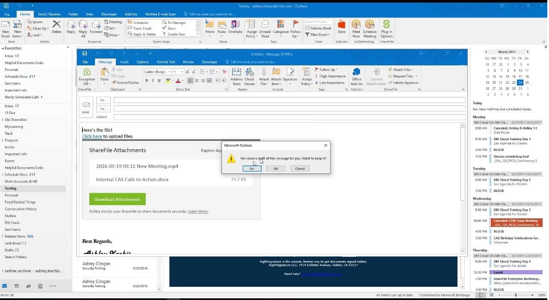Click Reply All in the main ribbon
Image resolution: width=549 pixels, height=300 pixels.
(83, 28)
